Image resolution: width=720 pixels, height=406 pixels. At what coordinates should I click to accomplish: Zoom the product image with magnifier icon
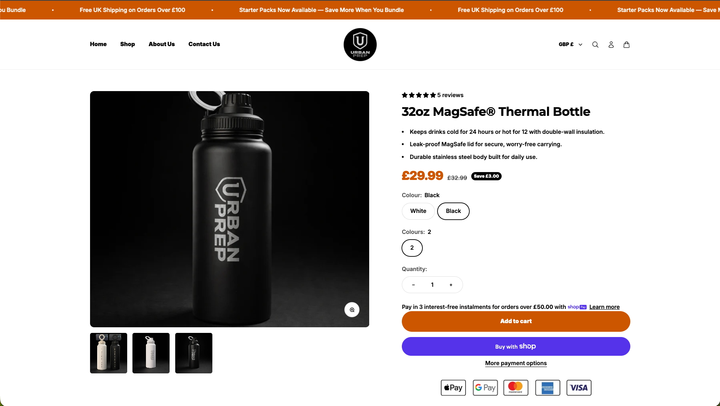[x=352, y=310]
